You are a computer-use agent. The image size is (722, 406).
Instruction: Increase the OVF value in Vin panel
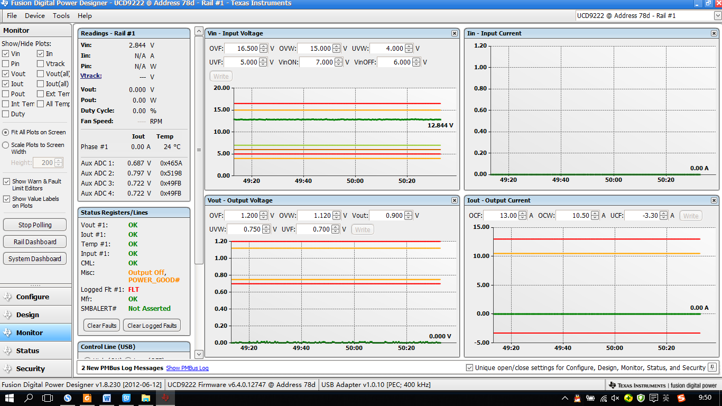[x=263, y=47]
